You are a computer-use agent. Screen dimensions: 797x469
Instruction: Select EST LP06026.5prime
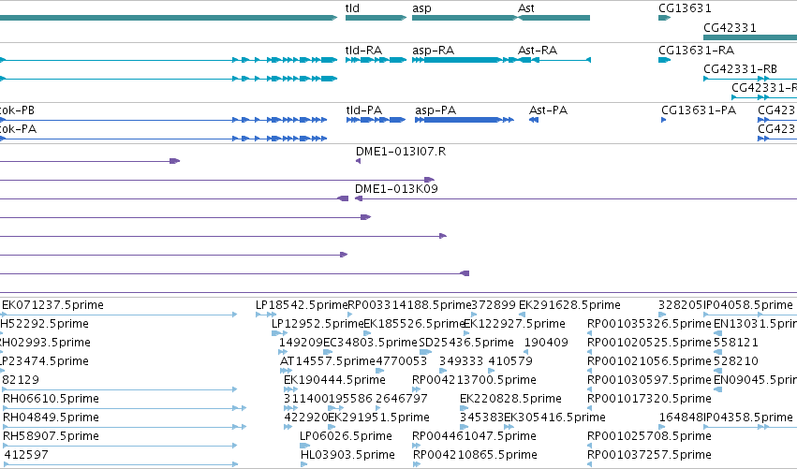click(346, 436)
